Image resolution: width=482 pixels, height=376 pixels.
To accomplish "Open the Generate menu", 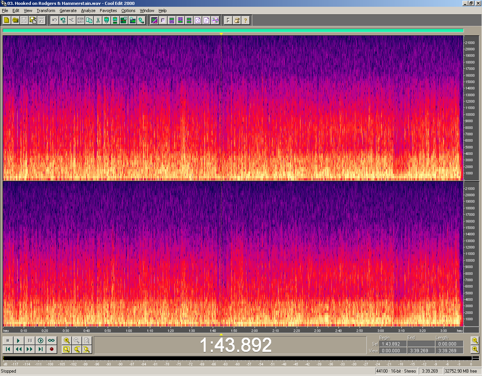I will click(68, 11).
